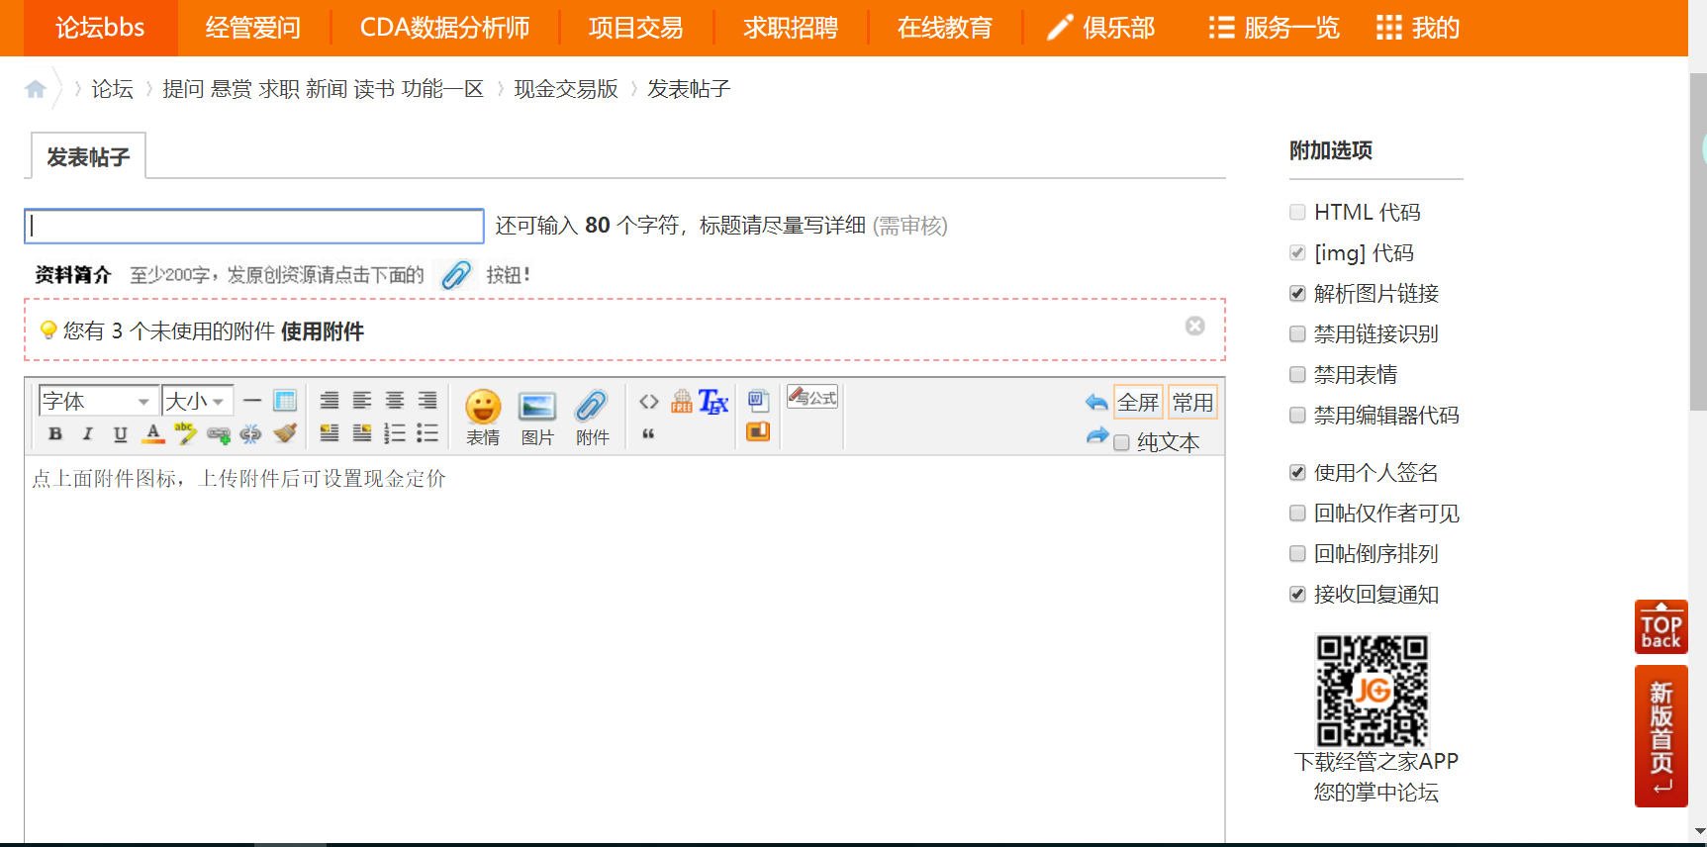Screen dimensions: 1707x847
Task: Close the unused attachments notice
Action: pos(1195,326)
